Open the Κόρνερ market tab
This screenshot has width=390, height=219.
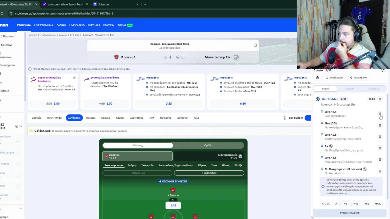coord(106,118)
